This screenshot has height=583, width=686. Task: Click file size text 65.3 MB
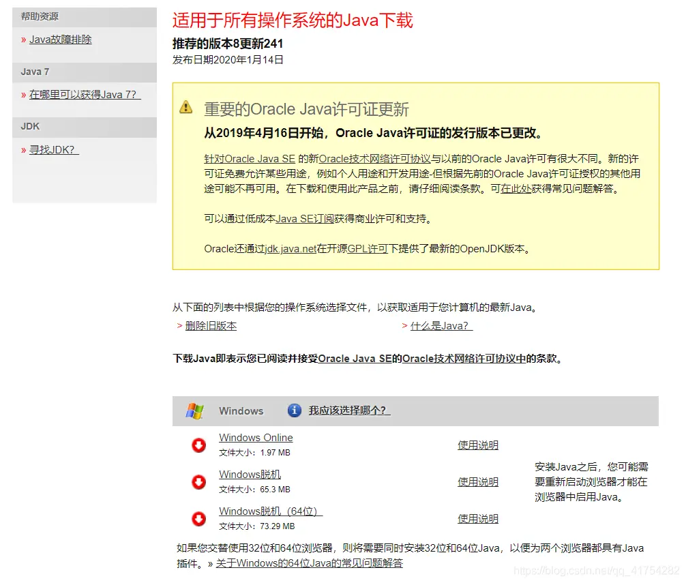click(275, 490)
